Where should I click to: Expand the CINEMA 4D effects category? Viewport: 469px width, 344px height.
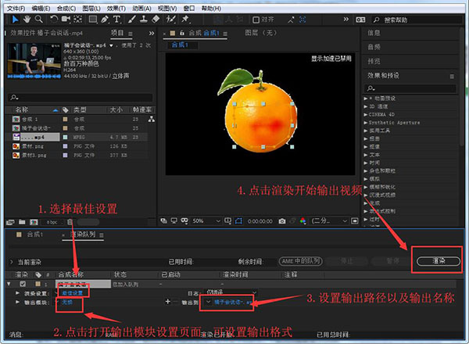[x=366, y=115]
